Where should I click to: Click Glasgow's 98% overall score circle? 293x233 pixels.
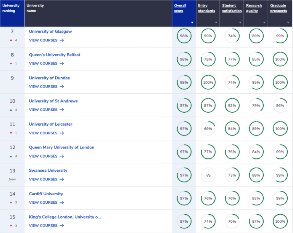pos(184,36)
